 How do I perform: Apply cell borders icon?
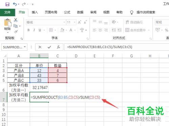point(51,30)
